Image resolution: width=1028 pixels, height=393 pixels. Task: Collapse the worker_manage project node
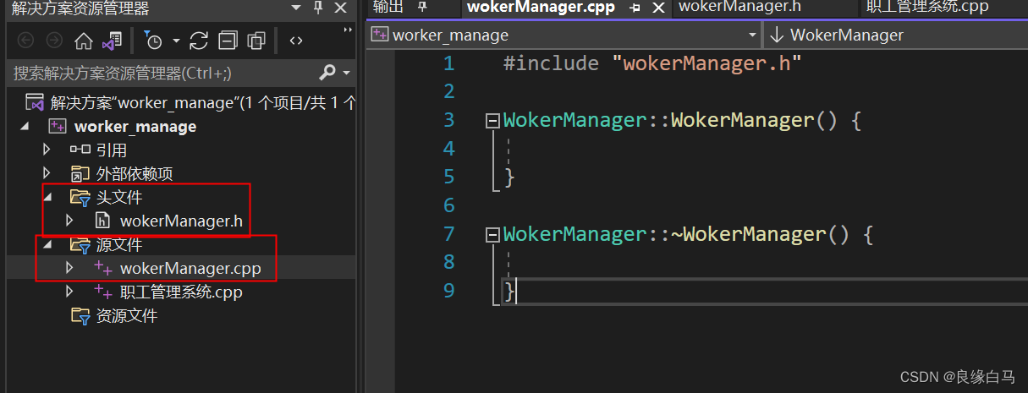pyautogui.click(x=24, y=127)
